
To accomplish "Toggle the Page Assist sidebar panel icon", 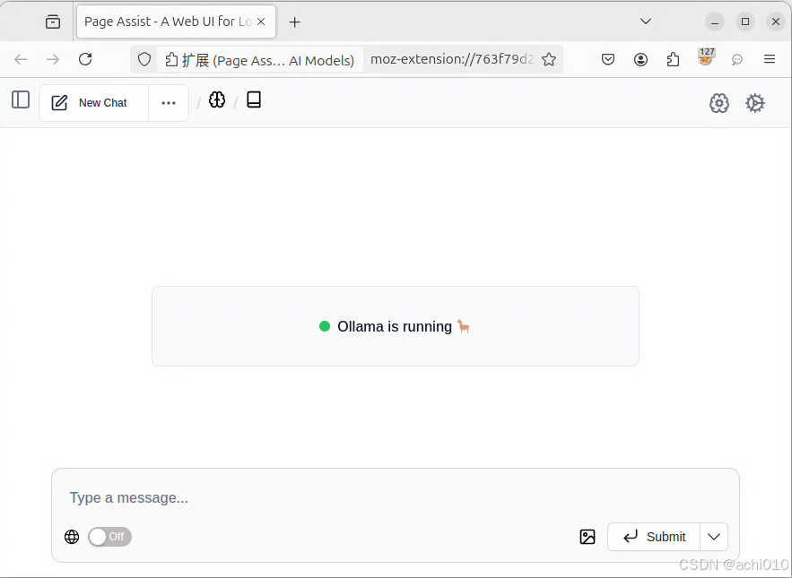I will tap(21, 99).
